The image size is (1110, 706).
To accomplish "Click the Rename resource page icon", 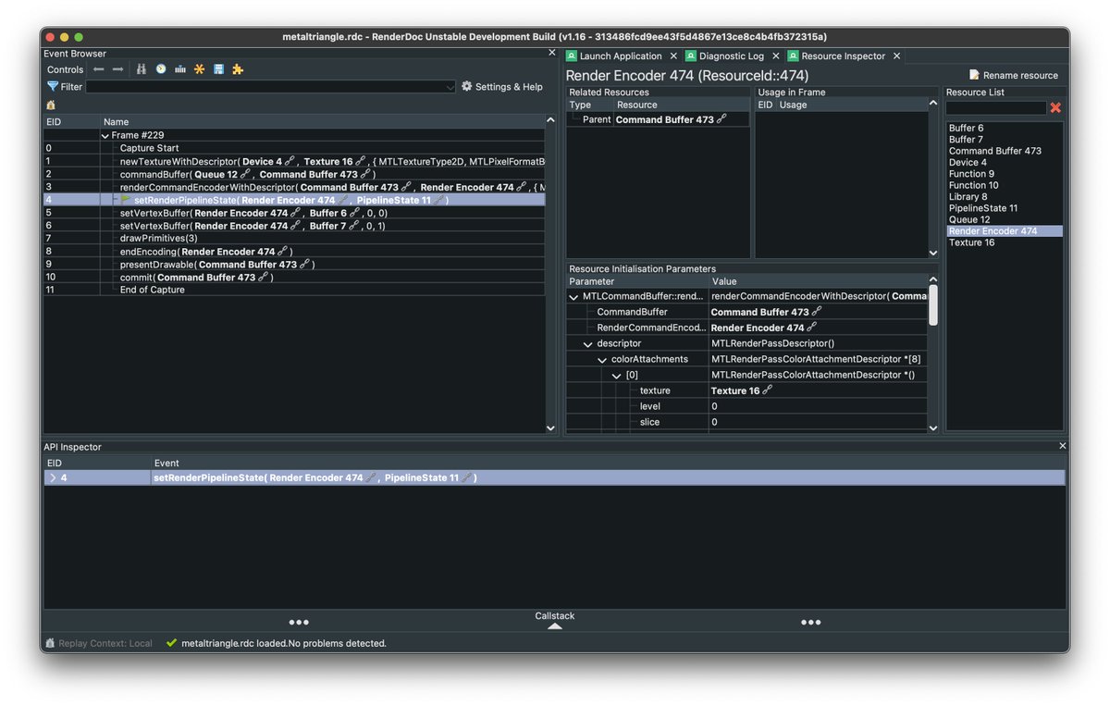I will point(975,75).
